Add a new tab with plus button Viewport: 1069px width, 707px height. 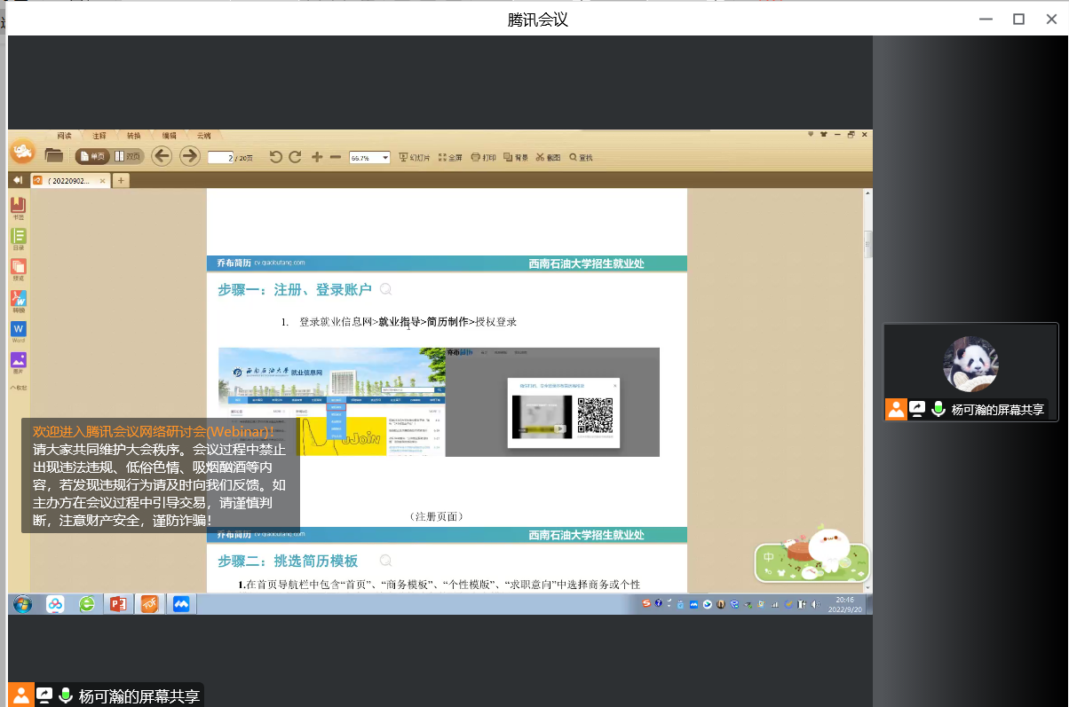[121, 180]
